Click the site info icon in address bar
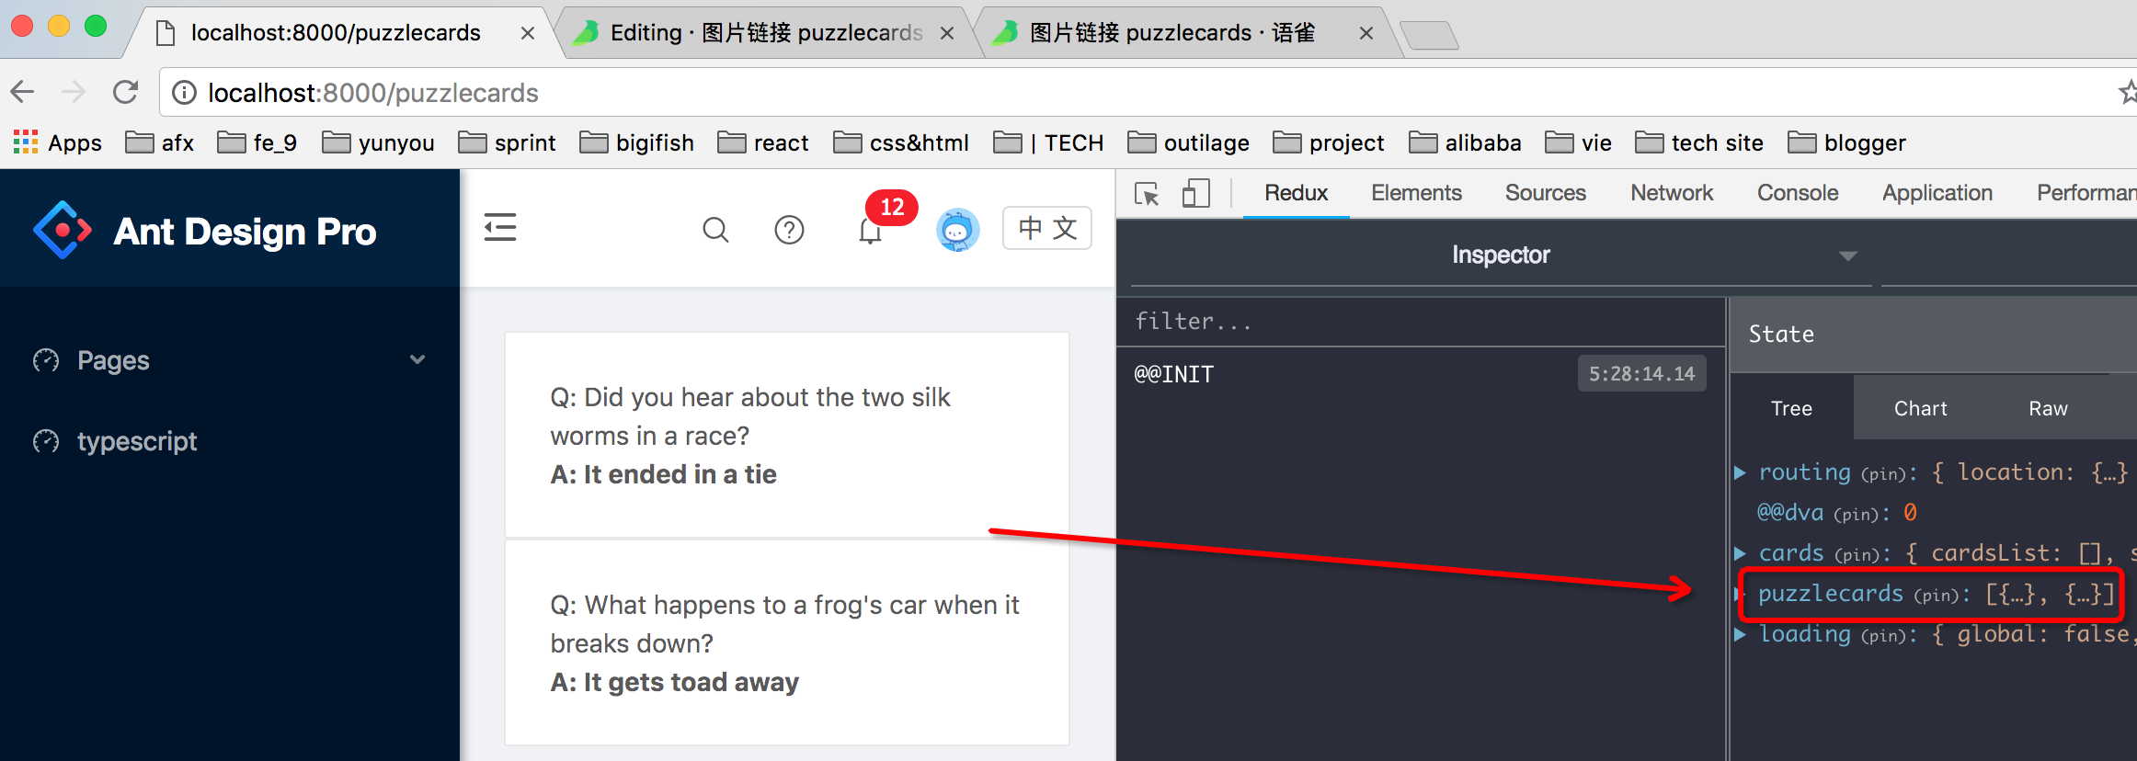Image resolution: width=2137 pixels, height=761 pixels. pyautogui.click(x=185, y=93)
